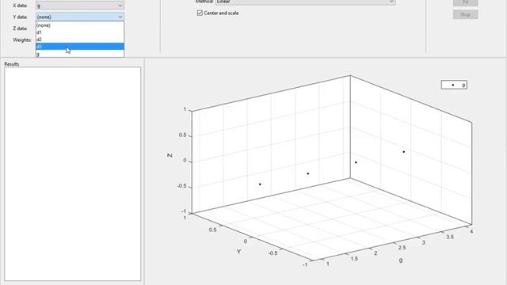Choose the highlighted d3 list entry
507x285 pixels.
[80, 47]
